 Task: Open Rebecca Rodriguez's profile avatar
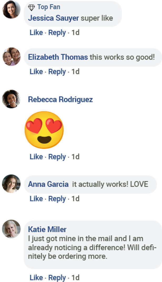(11, 99)
